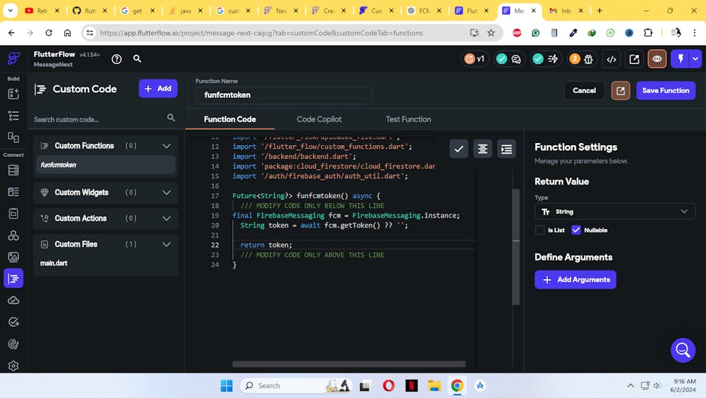Viewport: 706px width, 398px height.
Task: Open the search icon in the top bar
Action: [138, 59]
